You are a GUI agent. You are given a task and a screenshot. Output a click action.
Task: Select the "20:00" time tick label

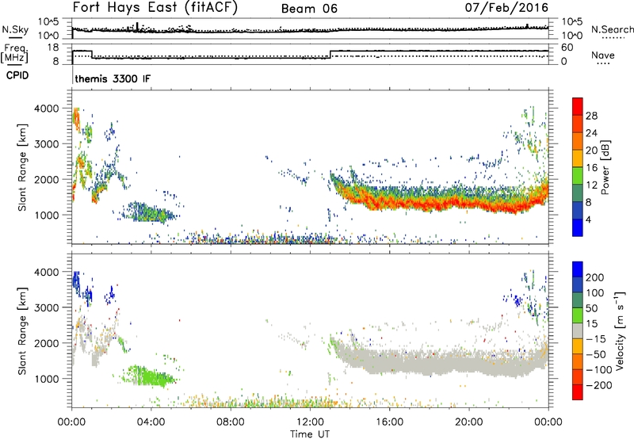point(468,422)
